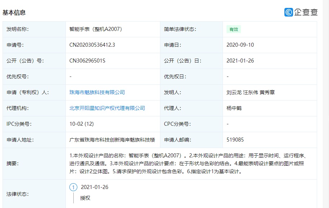This screenshot has width=329, height=208.
Task: Select the postal code 519085
Action: (x=235, y=140)
